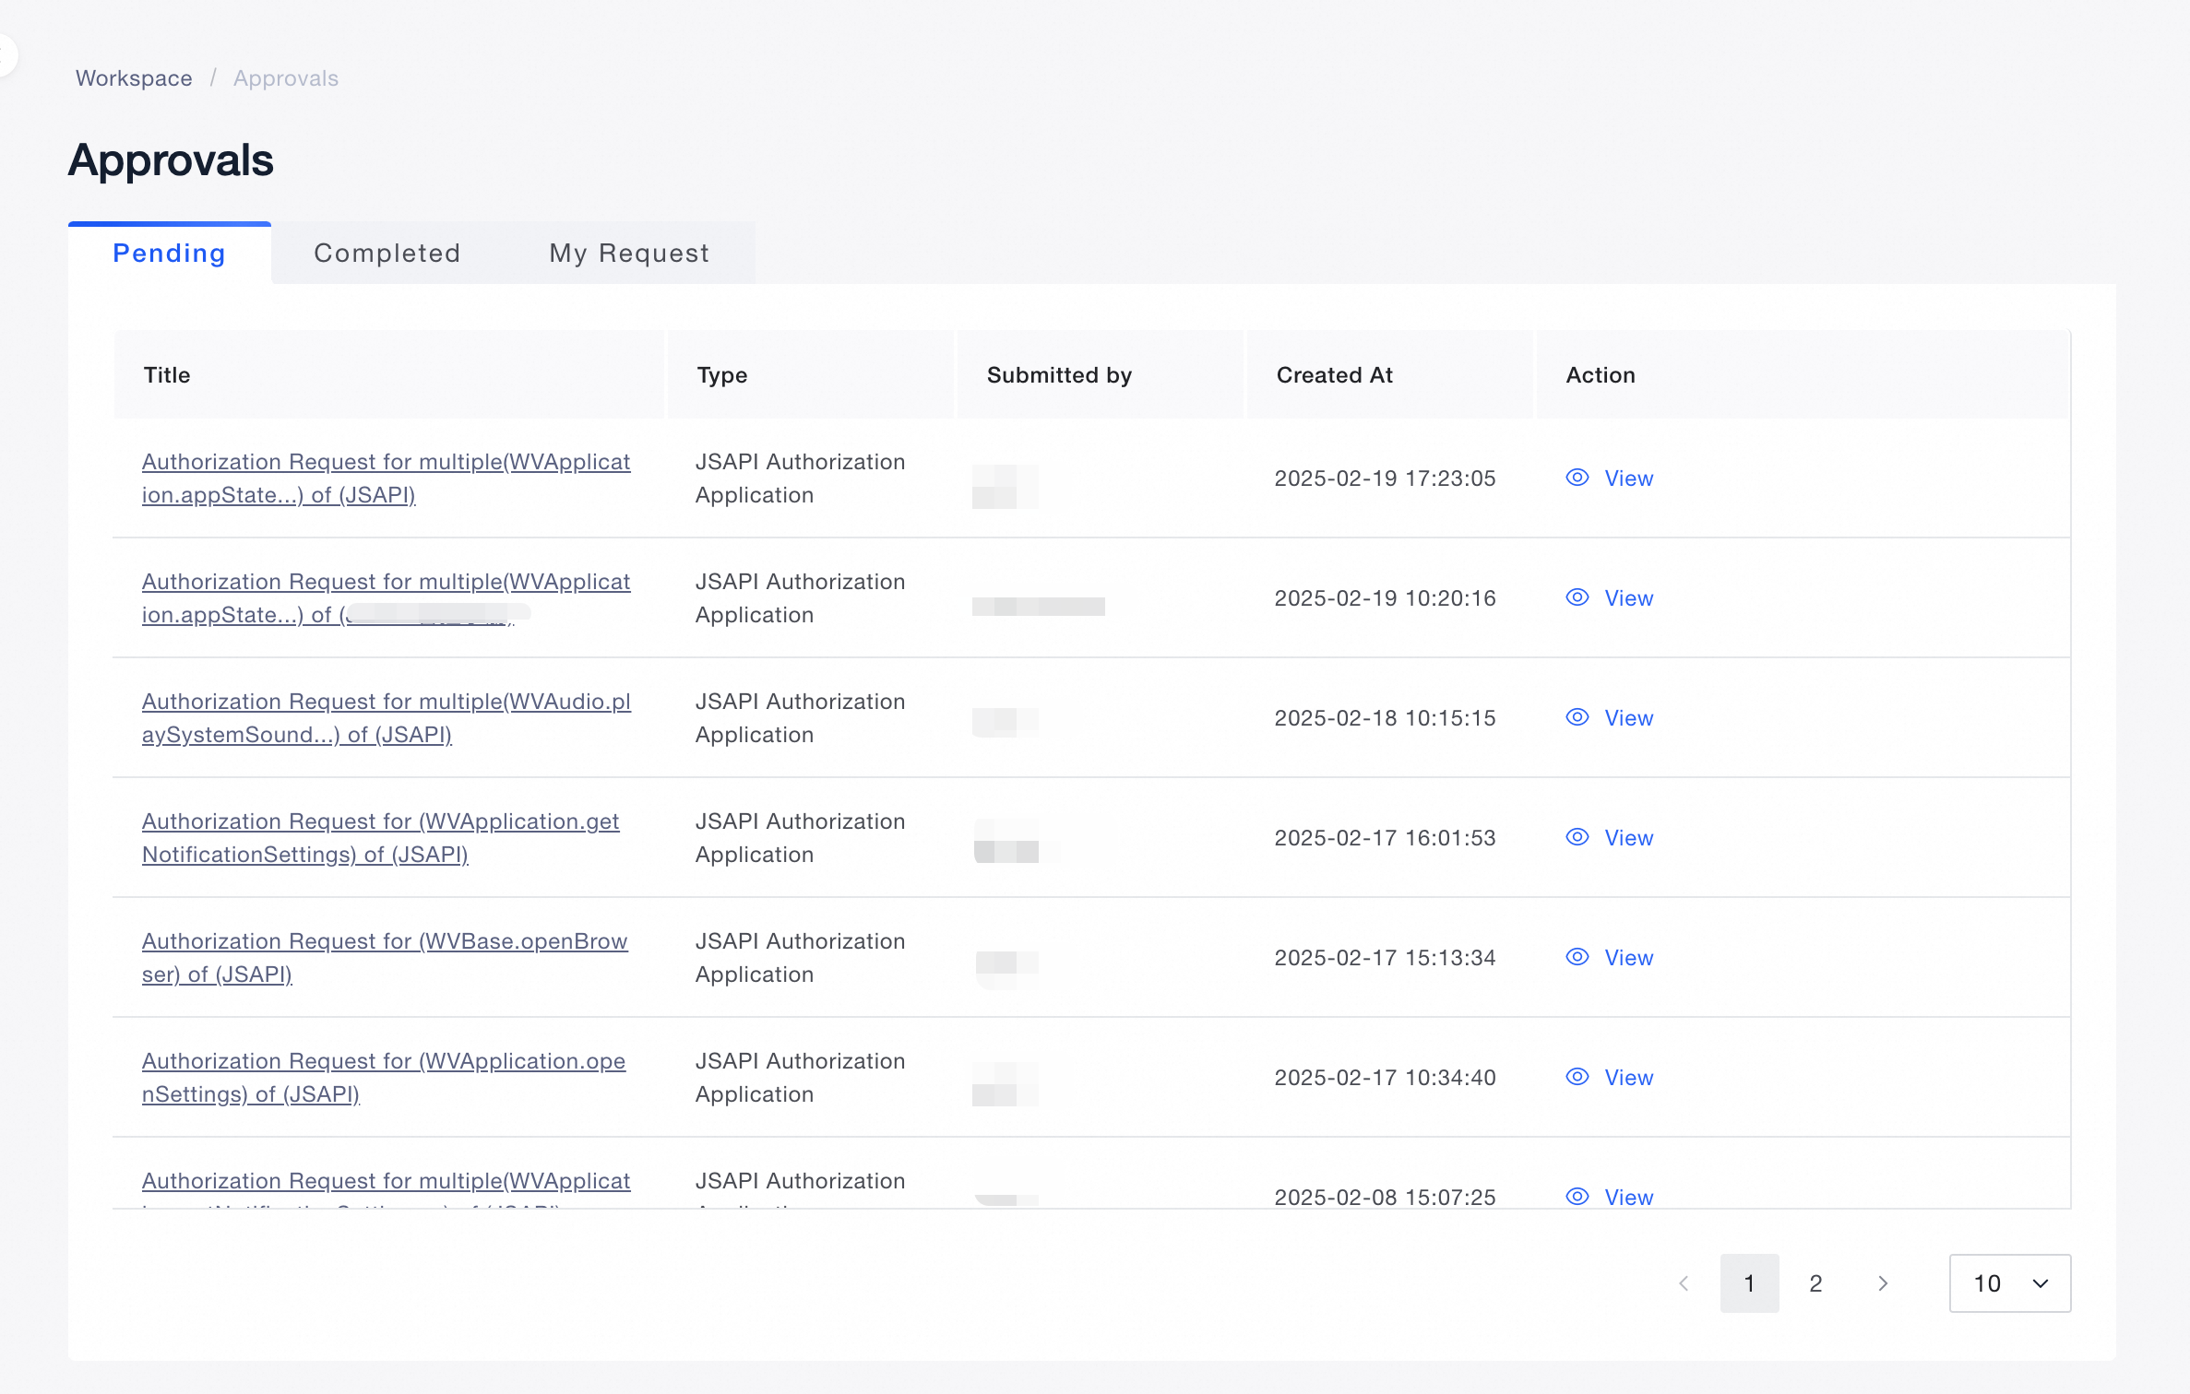Click the previous page left chevron
Screen dimensions: 2190x1394
1684,1283
